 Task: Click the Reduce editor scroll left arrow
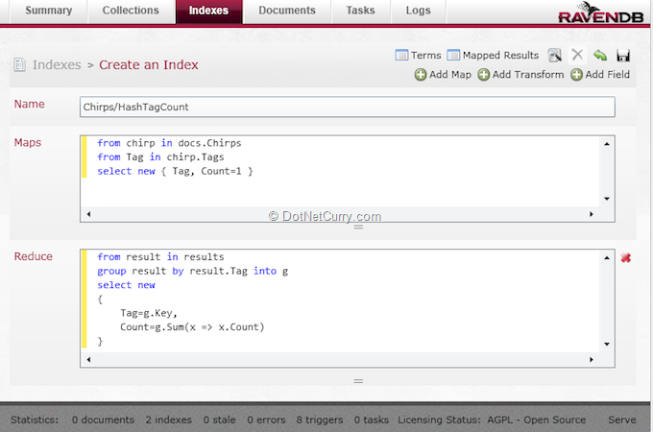[x=88, y=360]
